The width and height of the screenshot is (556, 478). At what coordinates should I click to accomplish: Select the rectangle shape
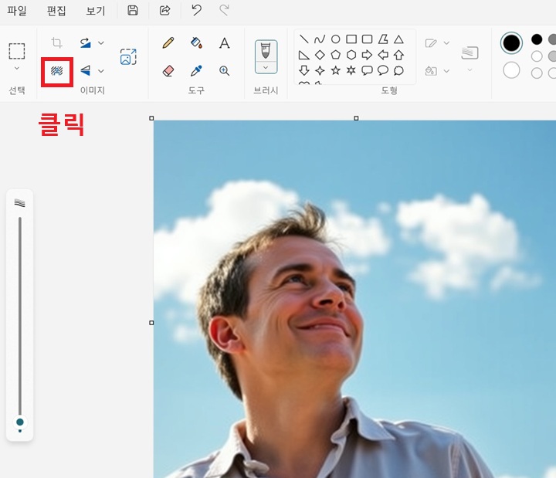351,39
